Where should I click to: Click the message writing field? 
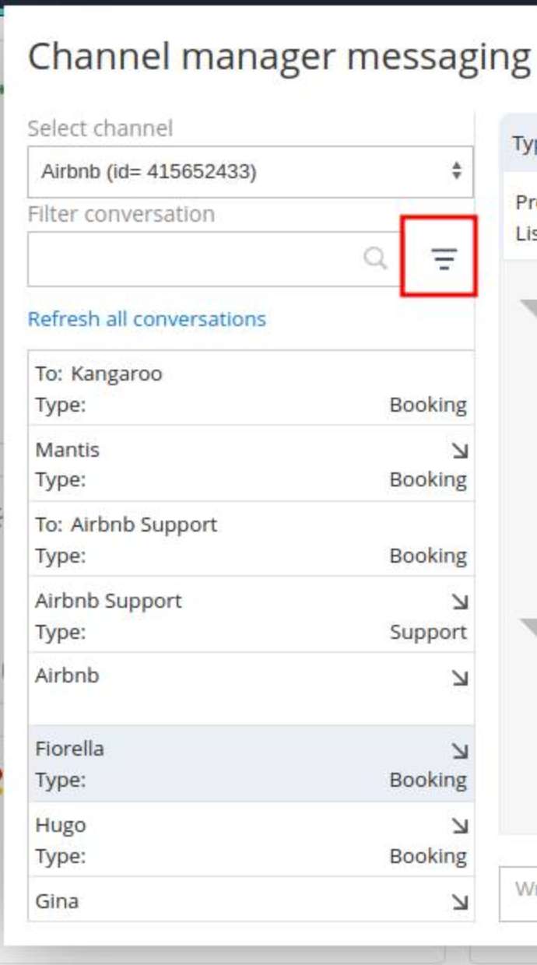[518, 893]
